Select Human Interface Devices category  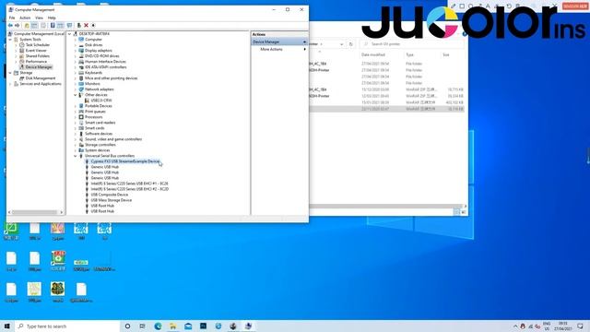pos(105,62)
